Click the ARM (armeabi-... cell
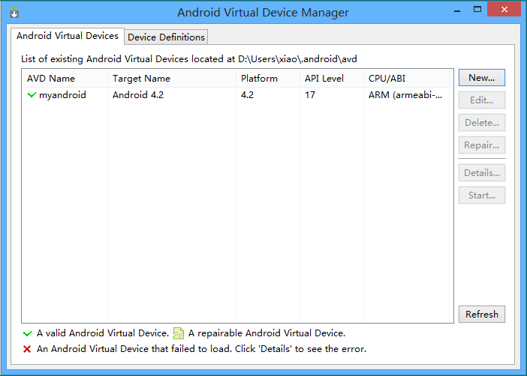527x376 pixels. point(405,95)
